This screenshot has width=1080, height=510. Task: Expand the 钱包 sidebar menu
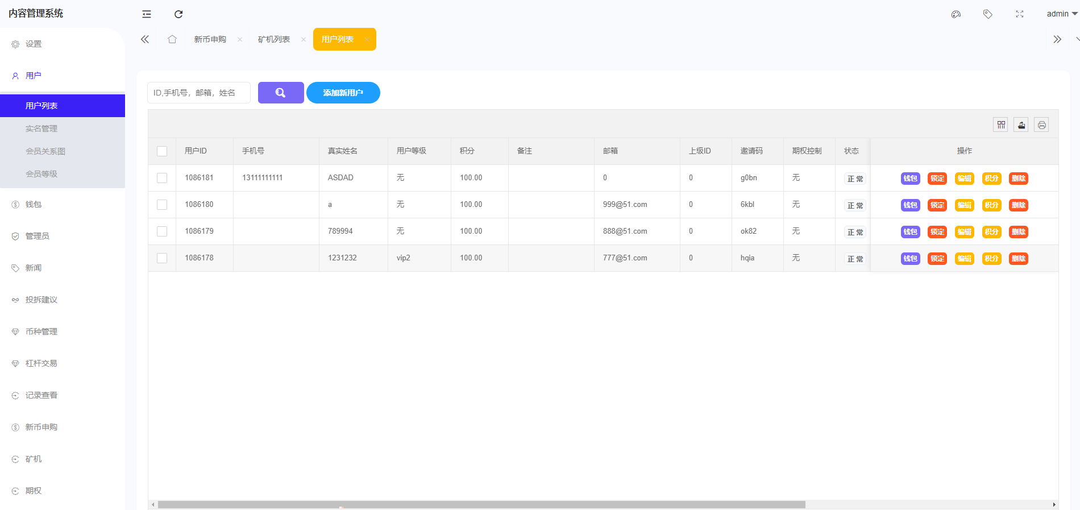34,204
